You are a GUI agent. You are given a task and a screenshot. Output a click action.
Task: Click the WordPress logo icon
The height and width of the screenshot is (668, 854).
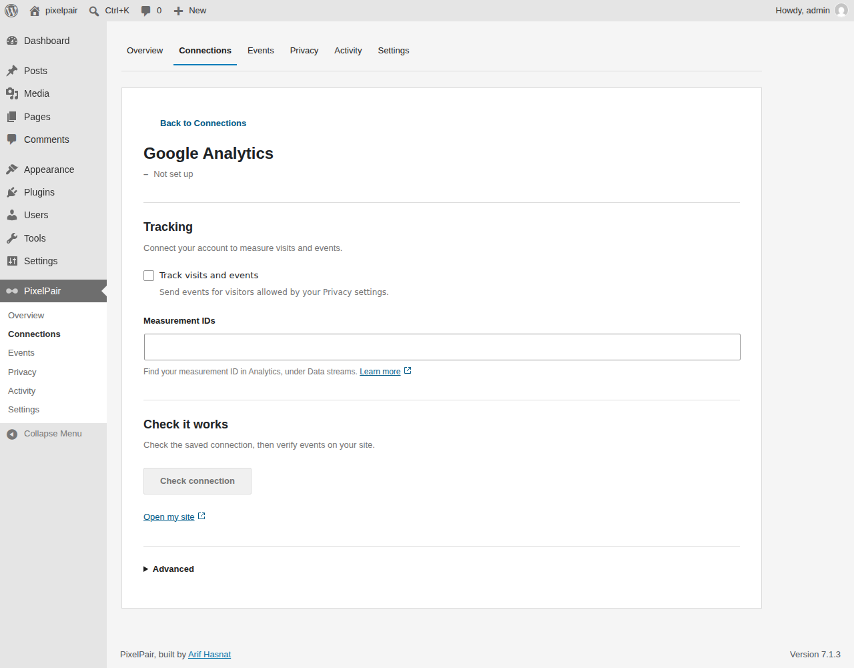11,11
